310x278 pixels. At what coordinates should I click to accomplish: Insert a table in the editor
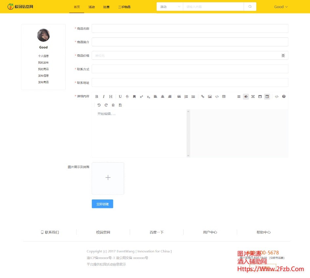pos(224,97)
